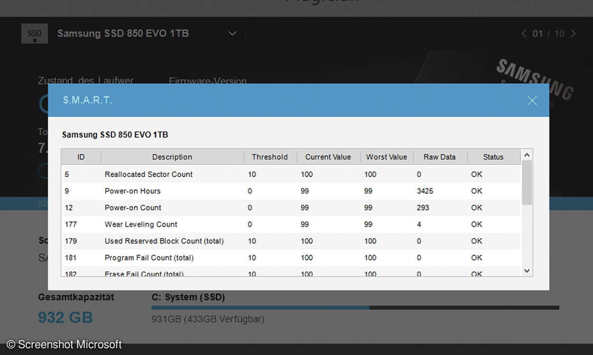The height and width of the screenshot is (355, 593).
Task: Click the OK status in the Power-on Hours row
Action: (476, 191)
